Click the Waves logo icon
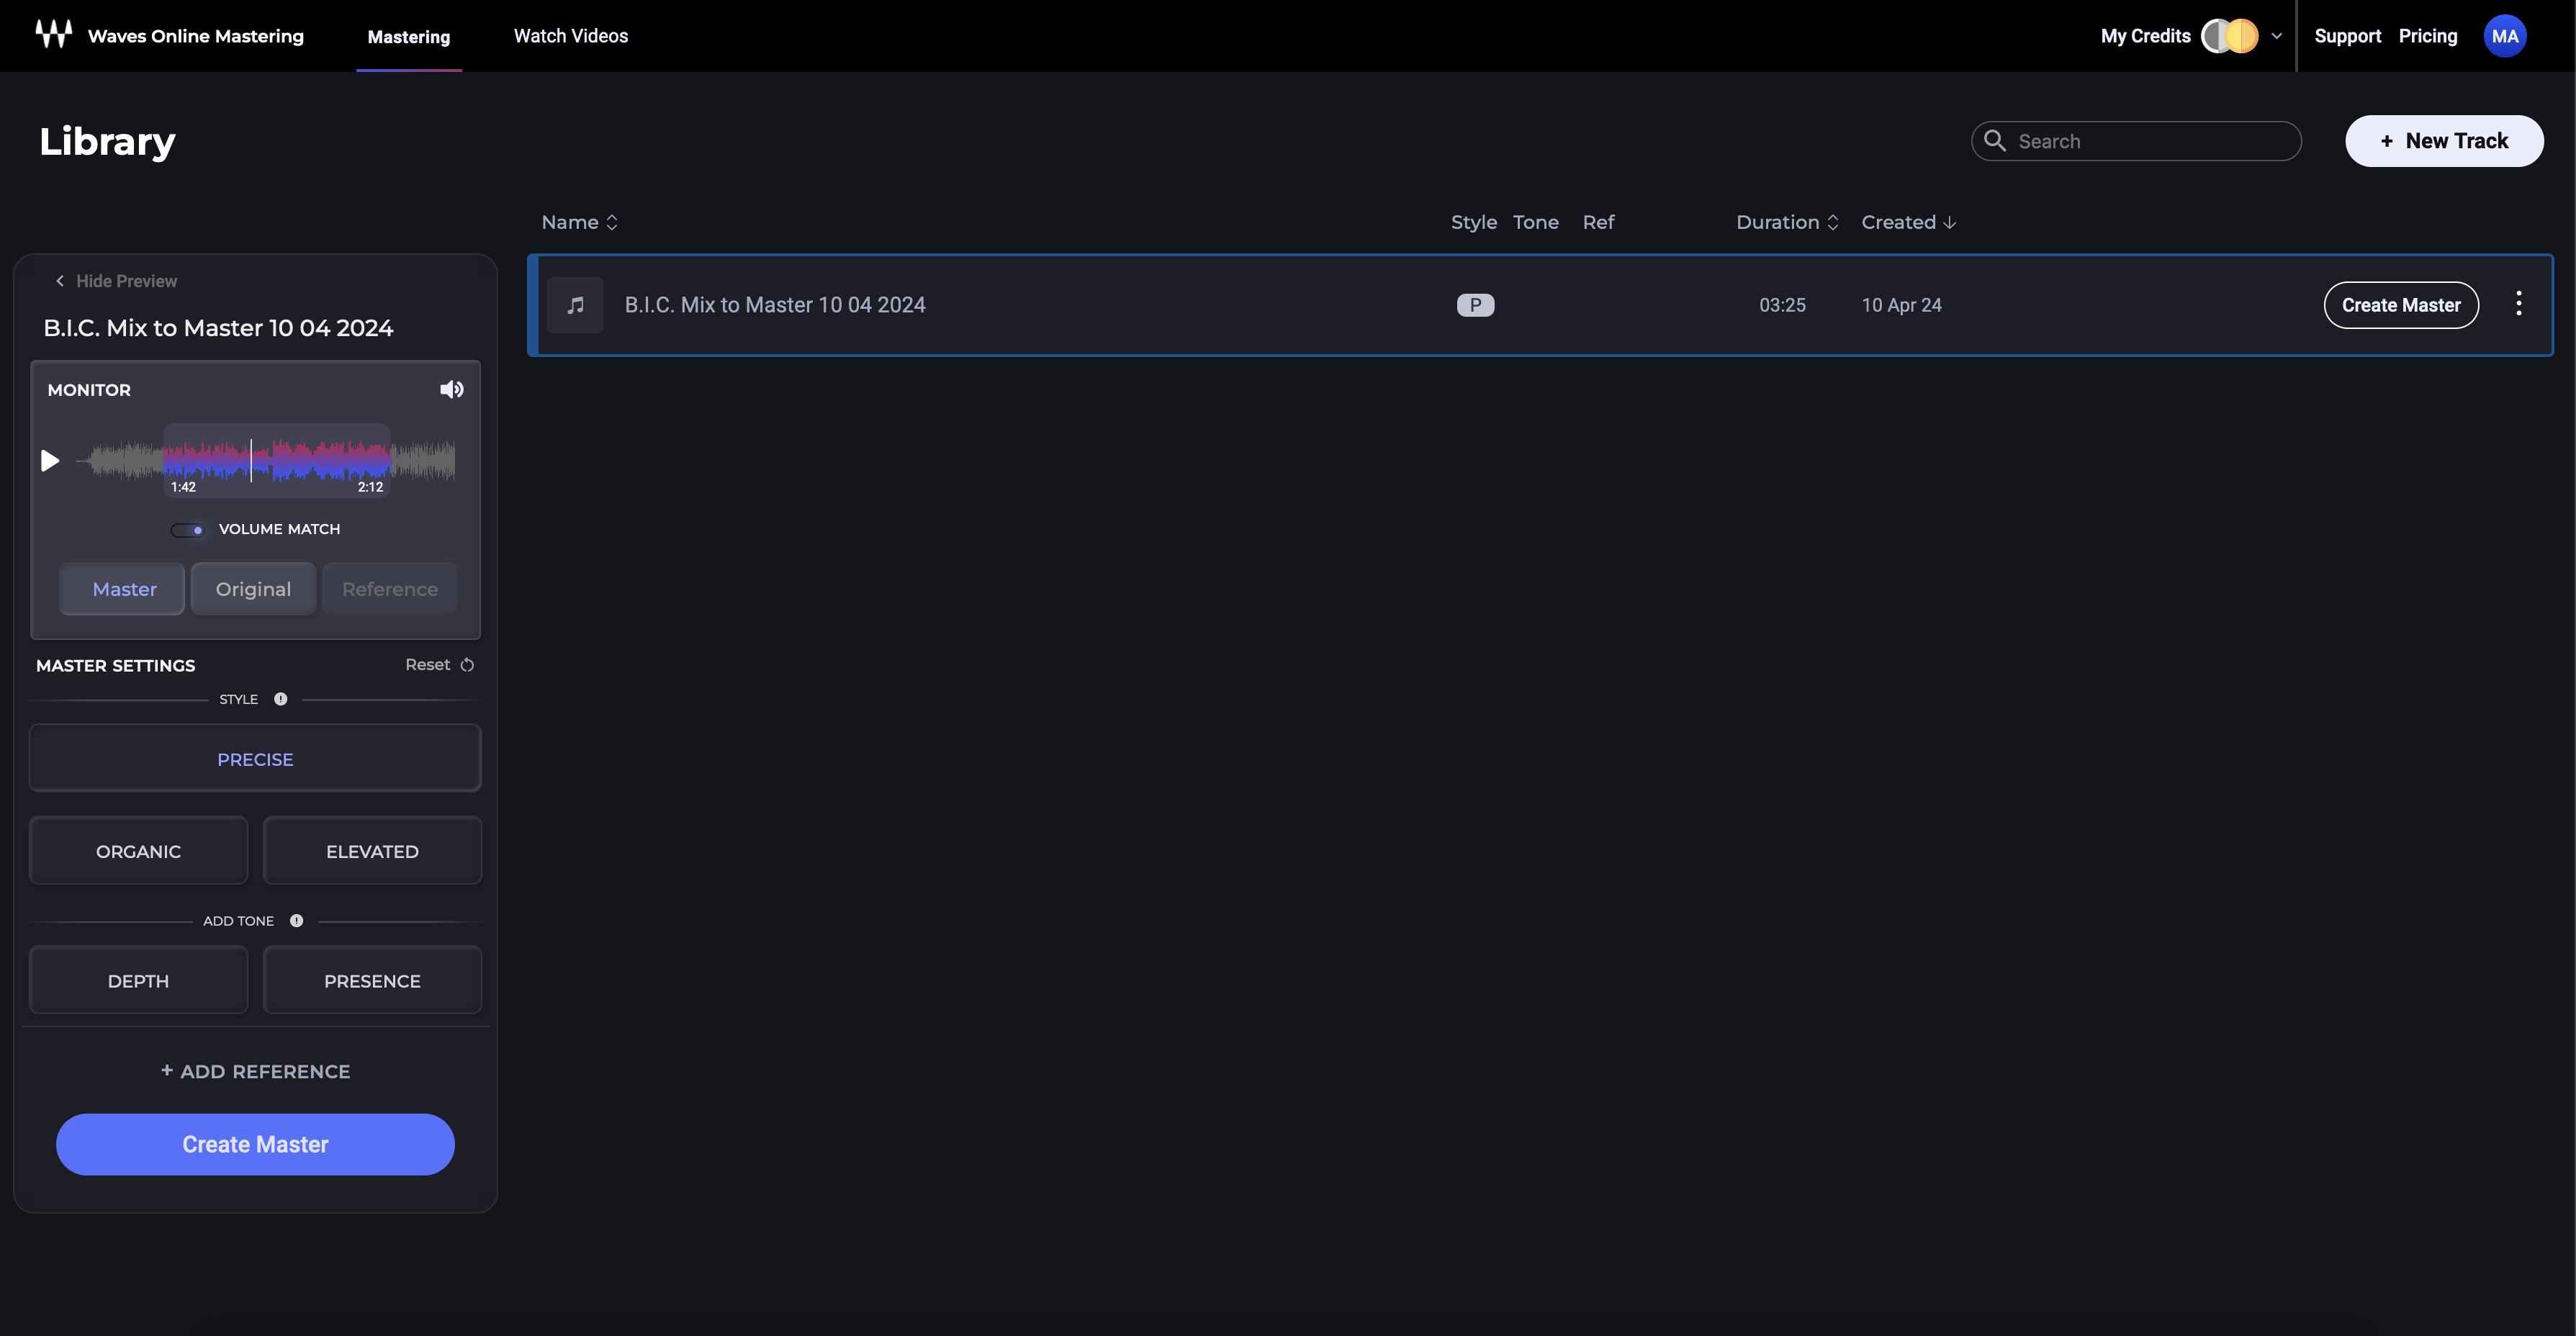 click(54, 35)
